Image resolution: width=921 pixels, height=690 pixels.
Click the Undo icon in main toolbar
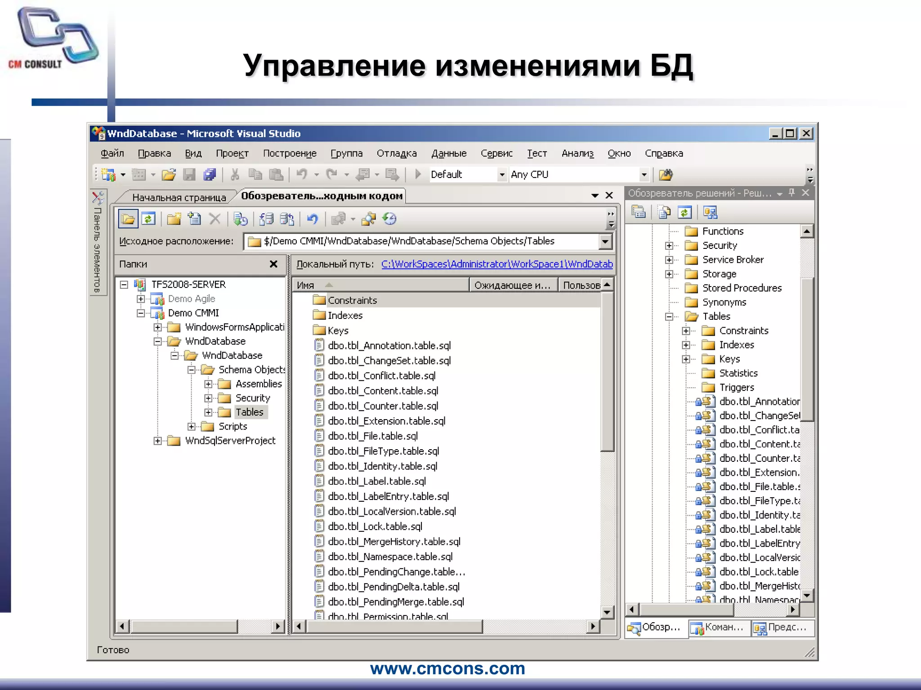point(302,174)
